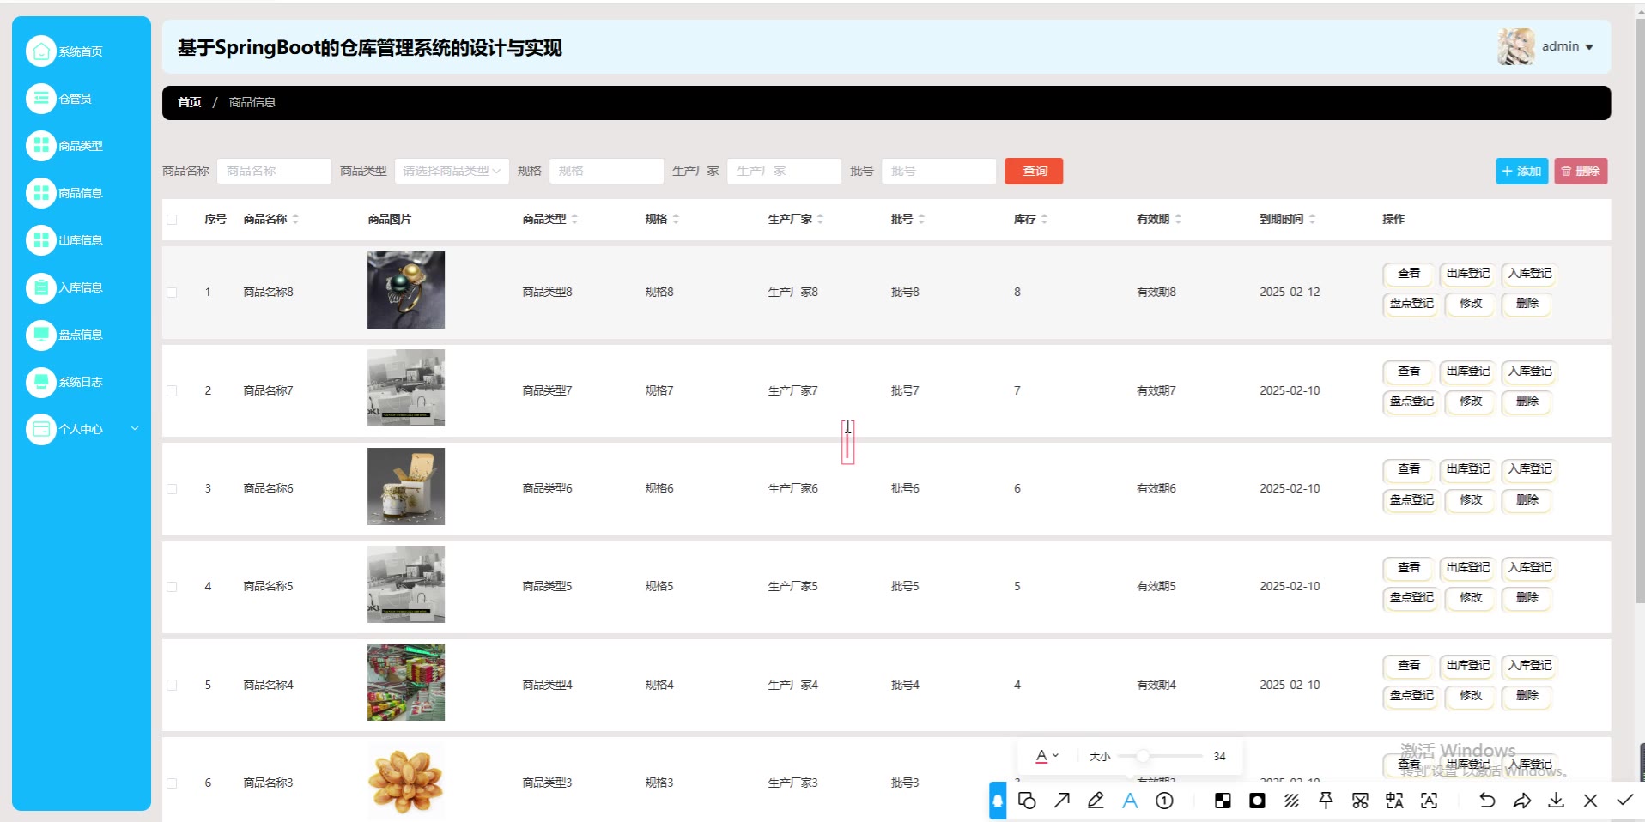This screenshot has height=822, width=1645.
Task: Select the arrow annotation tool
Action: coord(1062,801)
